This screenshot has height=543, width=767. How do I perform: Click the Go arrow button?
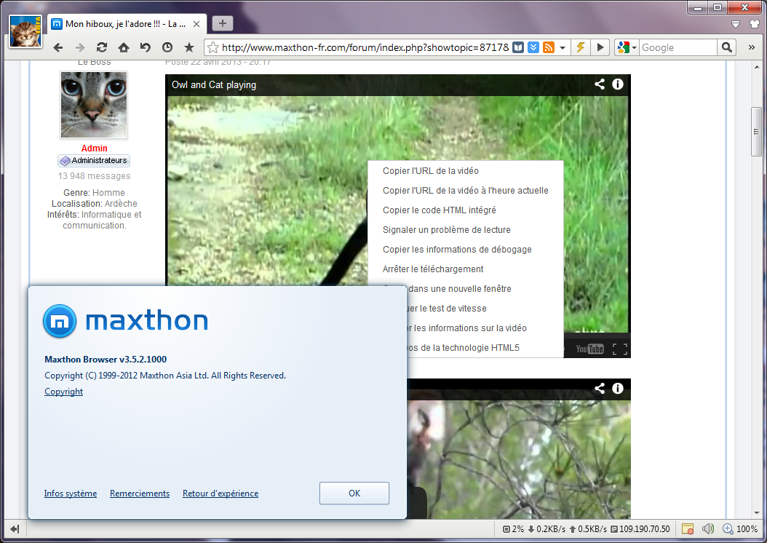click(600, 47)
